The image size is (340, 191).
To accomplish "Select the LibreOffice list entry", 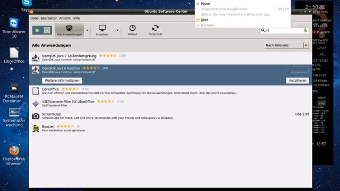I will pyautogui.click(x=171, y=91).
